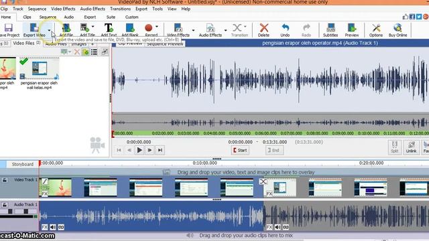The width and height of the screenshot is (429, 241).
Task: Expand the Audio Effects dropdown arrow
Action: [x=225, y=30]
